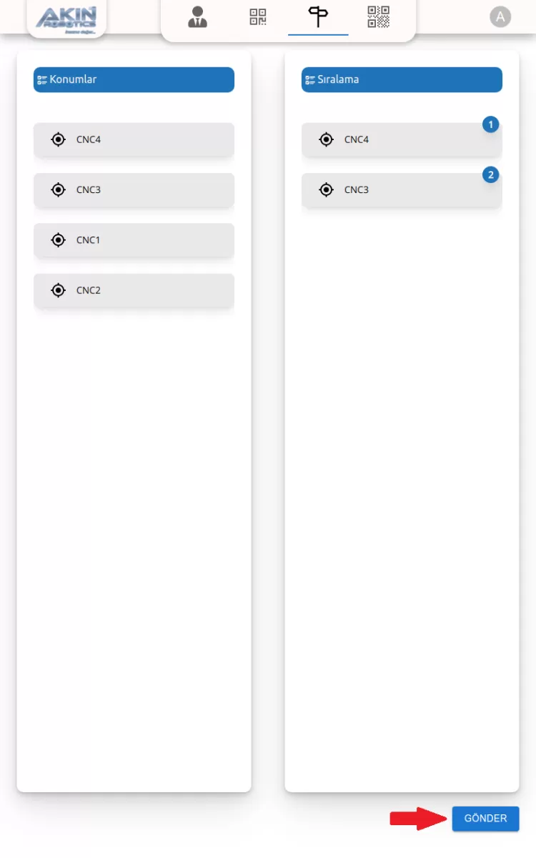Click the Akin Robotics logo

(66, 18)
